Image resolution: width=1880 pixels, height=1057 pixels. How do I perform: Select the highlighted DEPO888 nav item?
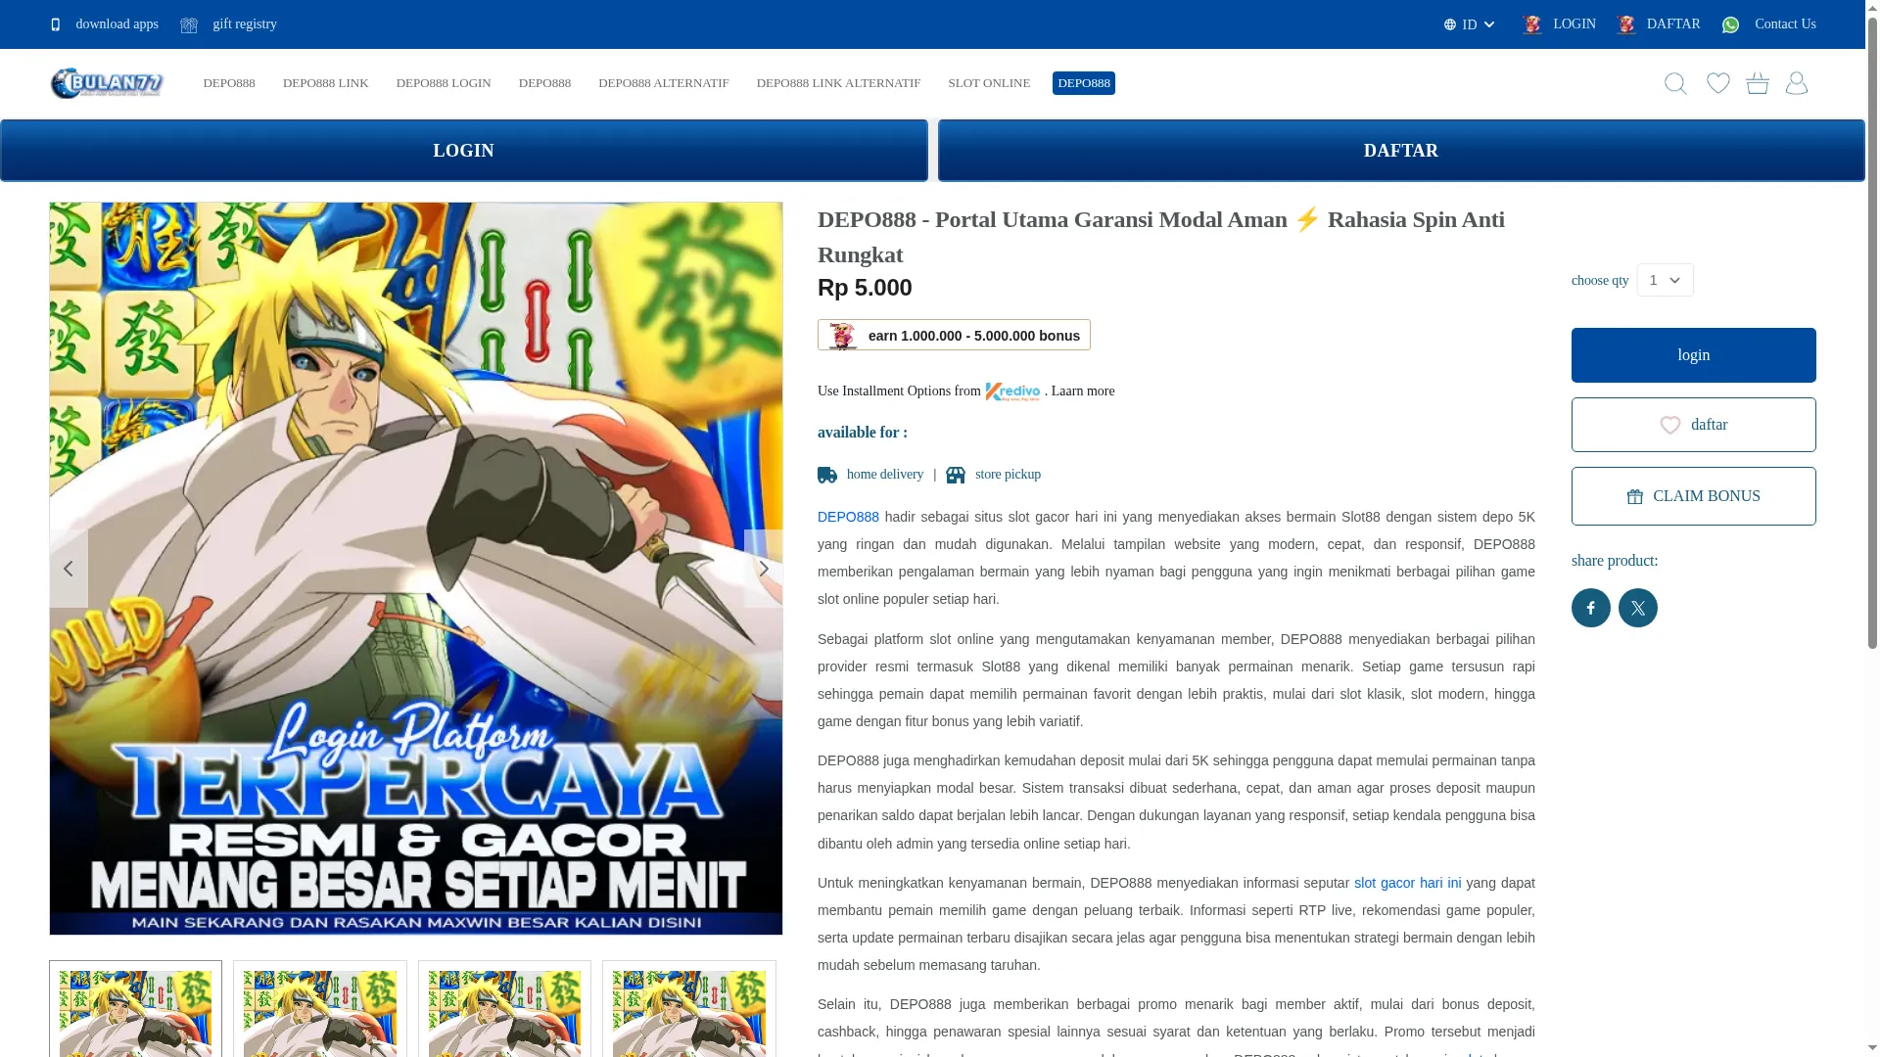pyautogui.click(x=1084, y=83)
